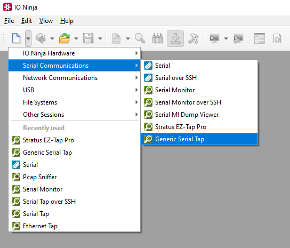This screenshot has width=290, height=248.
Task: Open the View menu
Action: pyautogui.click(x=46, y=21)
